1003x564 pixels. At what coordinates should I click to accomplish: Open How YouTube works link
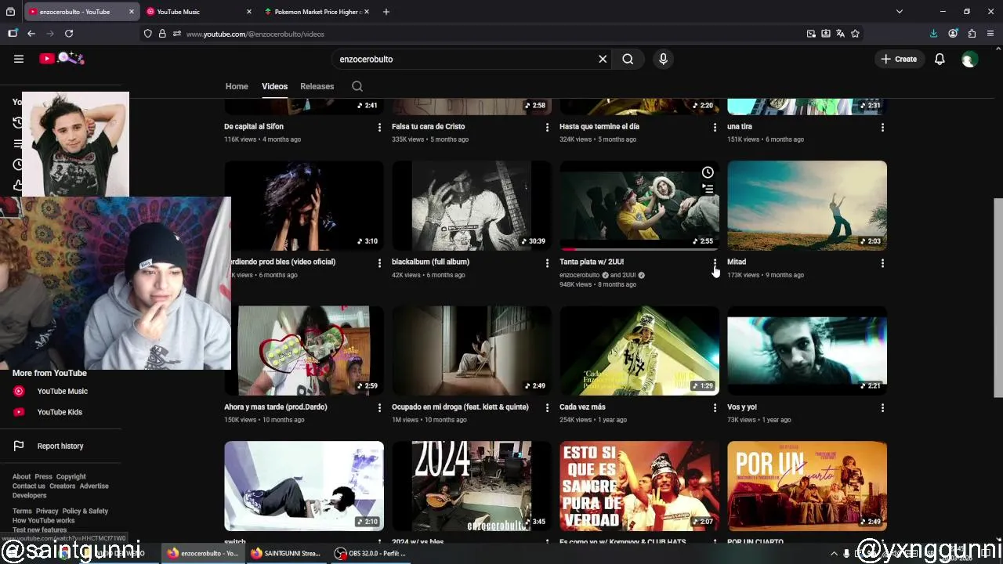click(43, 520)
